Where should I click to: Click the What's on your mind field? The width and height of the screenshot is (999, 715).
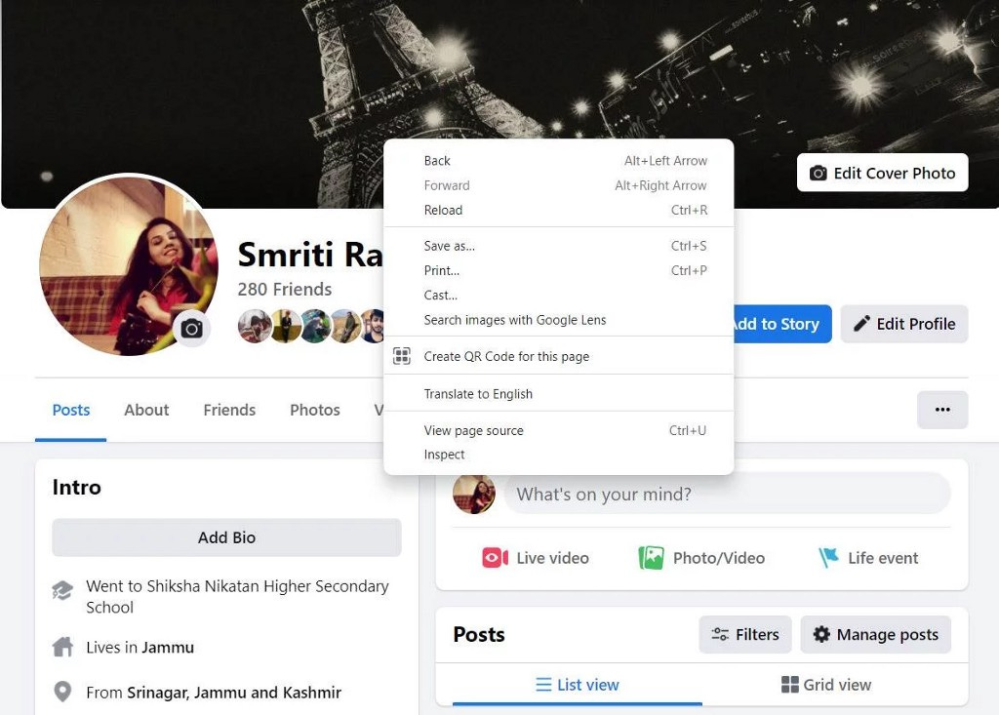[x=727, y=494]
